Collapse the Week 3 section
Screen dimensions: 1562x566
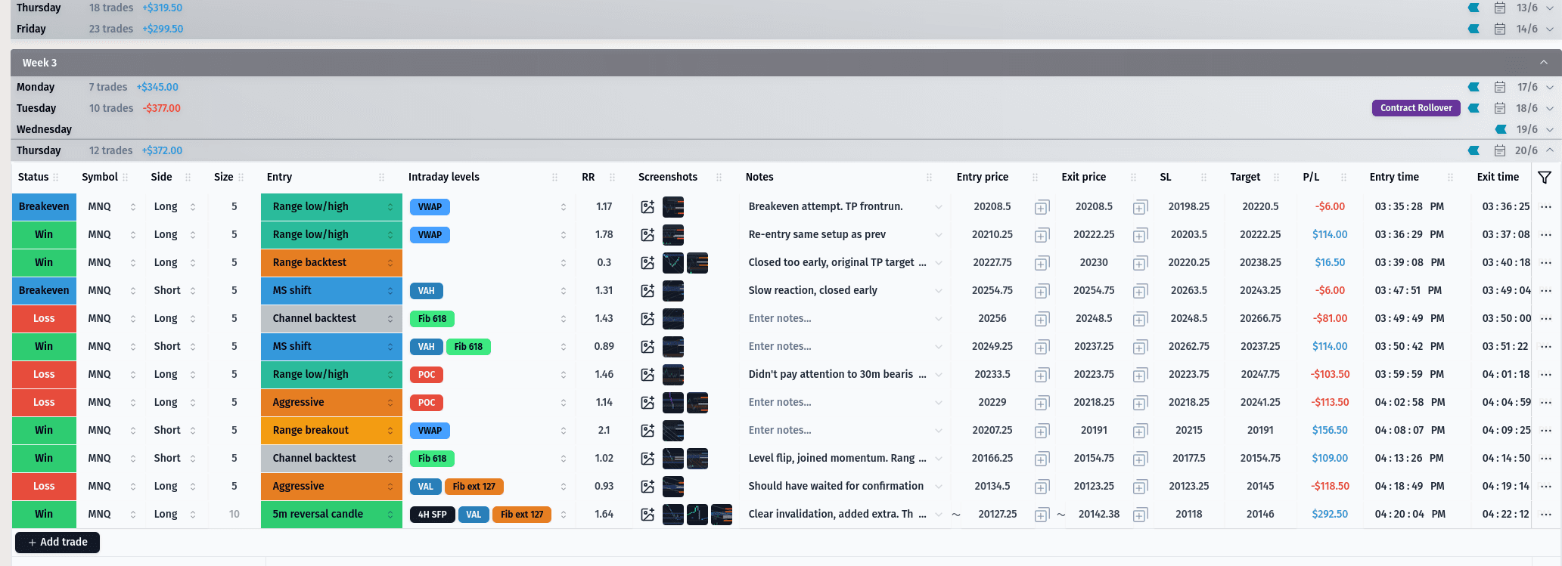click(1543, 63)
